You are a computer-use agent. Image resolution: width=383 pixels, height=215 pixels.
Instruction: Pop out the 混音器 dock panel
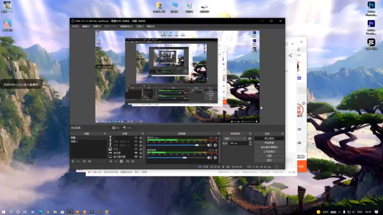pyautogui.click(x=219, y=134)
